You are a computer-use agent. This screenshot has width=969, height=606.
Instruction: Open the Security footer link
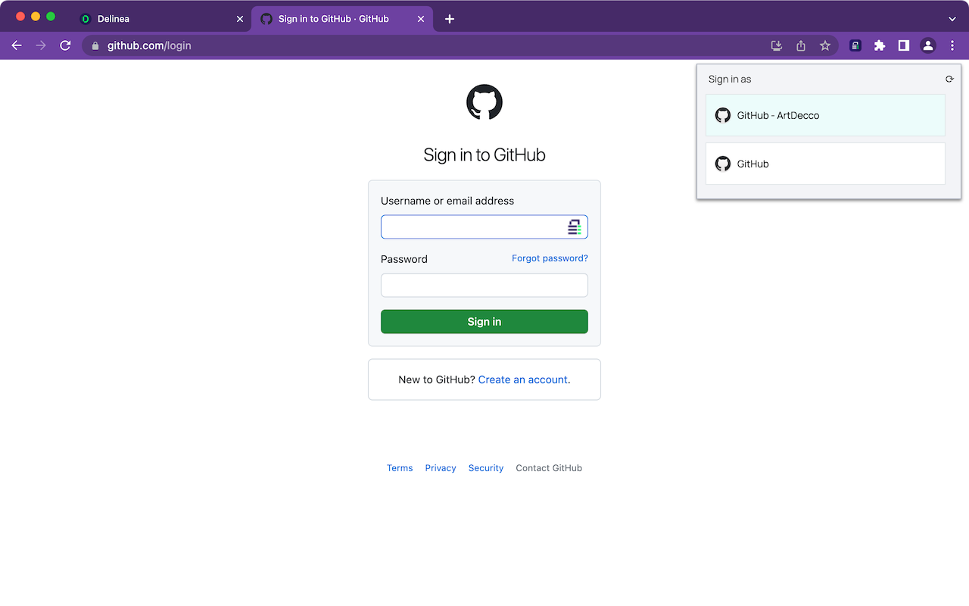(x=486, y=468)
